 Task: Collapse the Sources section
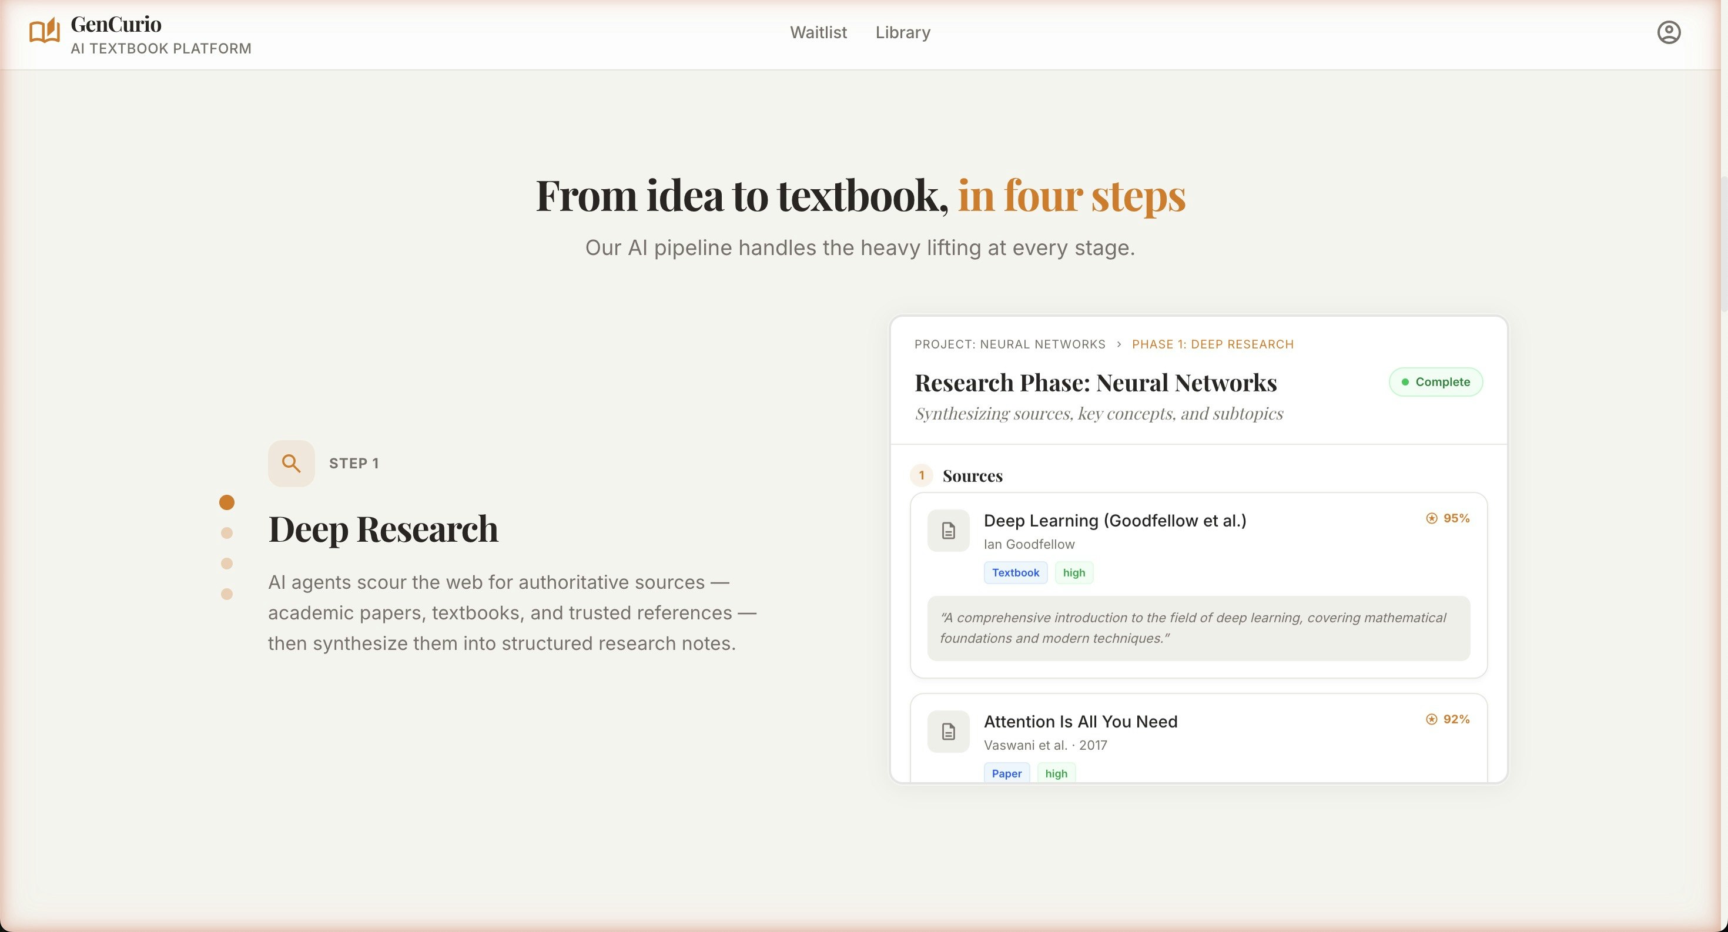click(972, 475)
